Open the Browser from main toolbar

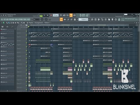(x=102, y=20)
